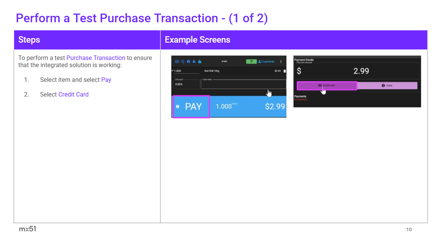Image resolution: width=432 pixels, height=244 pixels.
Task: Click the Sale Note text field
Action: 243,84
